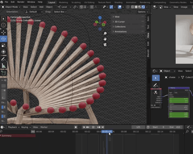Open the viewport Add menu

pos(41,7)
